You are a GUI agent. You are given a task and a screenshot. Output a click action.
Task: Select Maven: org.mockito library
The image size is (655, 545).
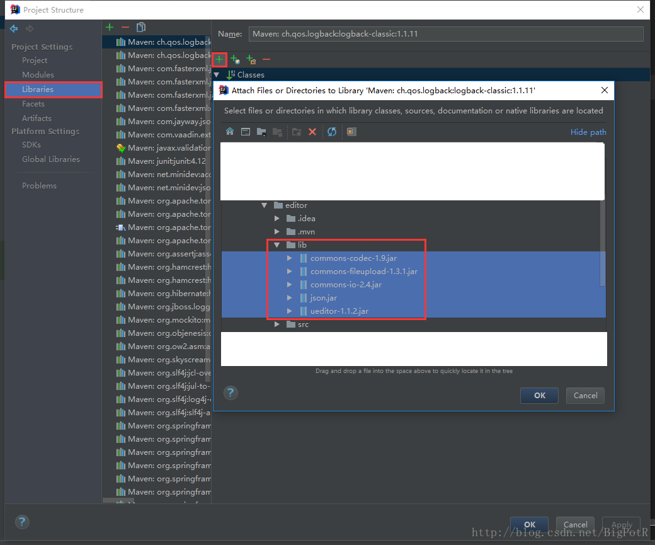point(157,320)
